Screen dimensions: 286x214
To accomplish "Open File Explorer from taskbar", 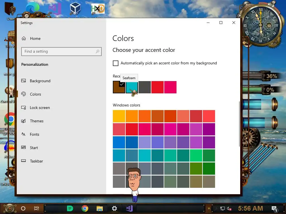I will point(100,208).
